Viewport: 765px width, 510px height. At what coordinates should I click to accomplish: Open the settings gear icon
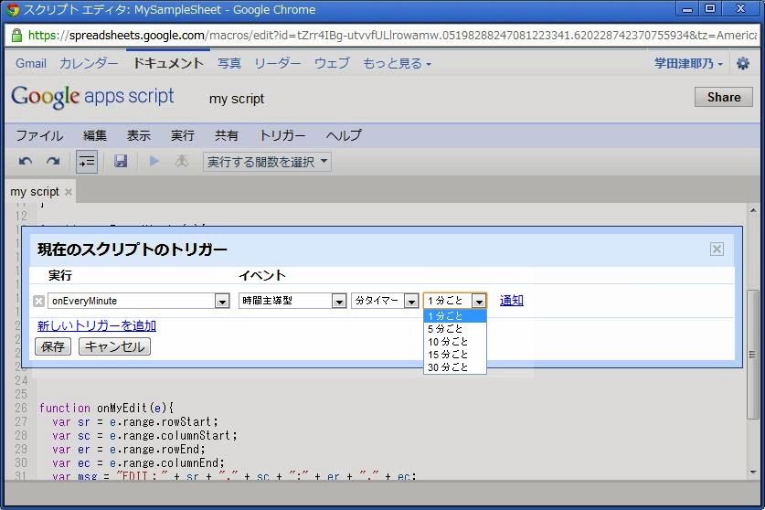[x=743, y=64]
